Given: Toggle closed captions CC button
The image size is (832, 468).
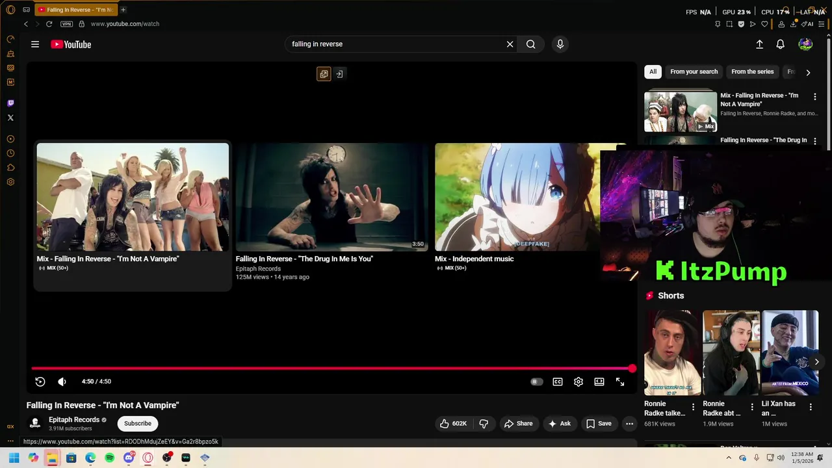Looking at the screenshot, I should coord(558,382).
